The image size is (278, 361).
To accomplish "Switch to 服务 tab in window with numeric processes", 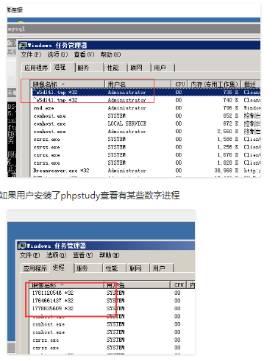I will [88, 268].
